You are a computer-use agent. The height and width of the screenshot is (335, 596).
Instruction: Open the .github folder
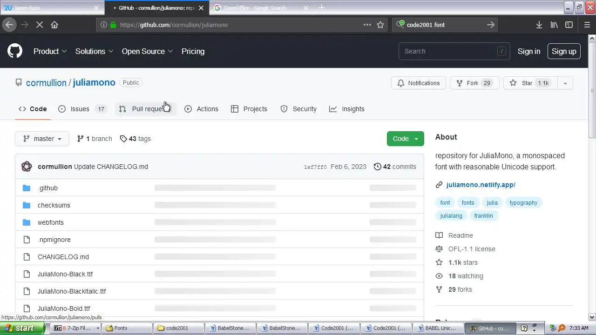point(47,188)
